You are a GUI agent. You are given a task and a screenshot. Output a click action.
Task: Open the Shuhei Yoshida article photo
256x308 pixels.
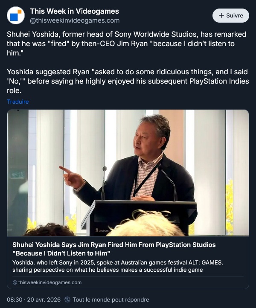[128, 173]
